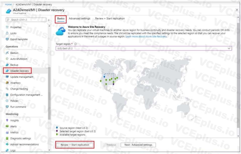
Task: Open Change tracking menu item
Action: pyautogui.click(x=19, y=89)
